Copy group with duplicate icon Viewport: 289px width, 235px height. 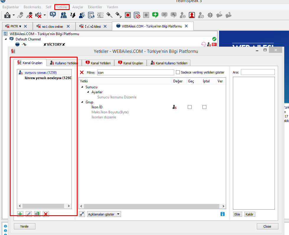[x=37, y=214]
